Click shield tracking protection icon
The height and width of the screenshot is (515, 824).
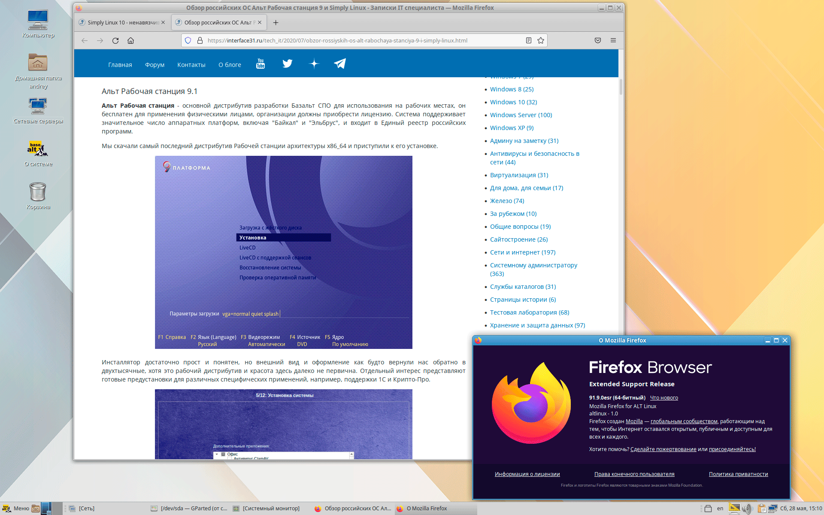[x=188, y=41]
